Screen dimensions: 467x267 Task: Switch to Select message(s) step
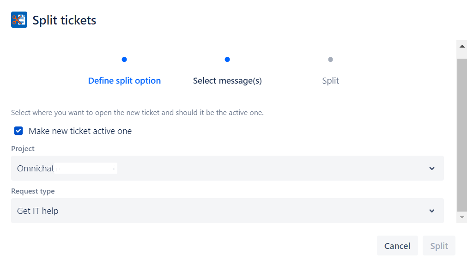click(227, 81)
